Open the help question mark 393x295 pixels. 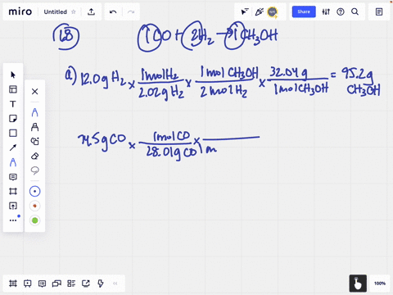pos(341,11)
